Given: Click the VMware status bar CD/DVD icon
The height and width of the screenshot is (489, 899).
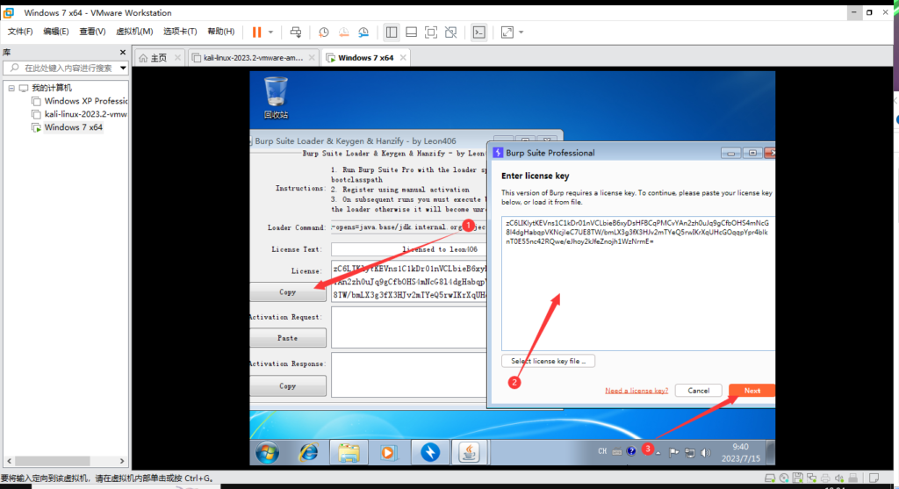Looking at the screenshot, I should click(784, 478).
